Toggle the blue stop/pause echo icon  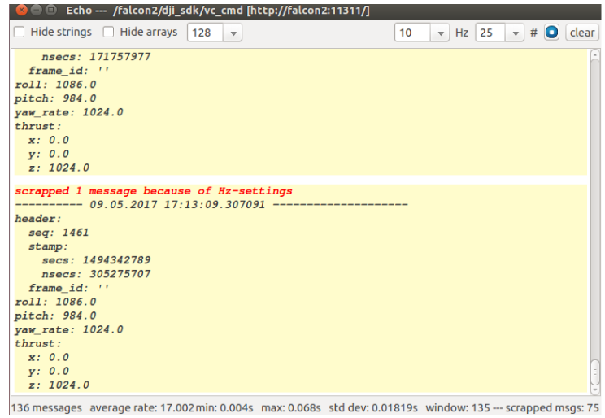(552, 32)
